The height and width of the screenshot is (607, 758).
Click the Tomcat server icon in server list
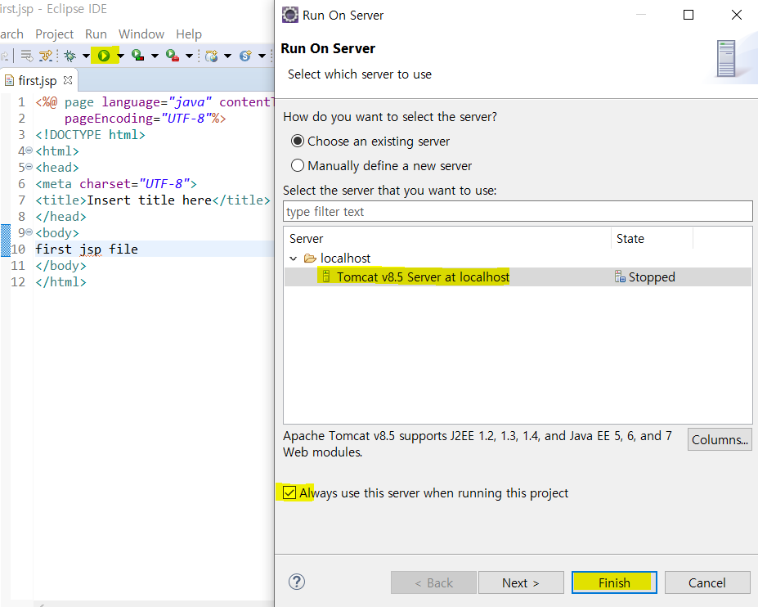(x=326, y=277)
